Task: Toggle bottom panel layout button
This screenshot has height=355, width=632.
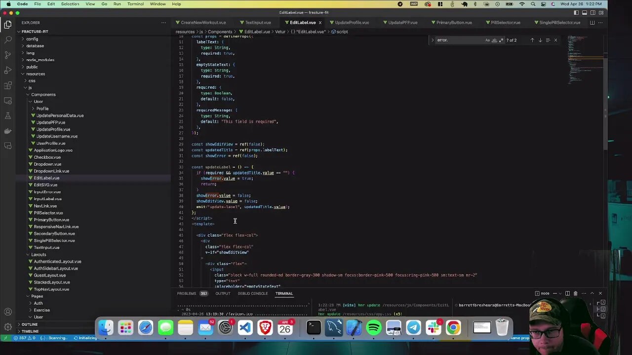Action: (x=585, y=12)
